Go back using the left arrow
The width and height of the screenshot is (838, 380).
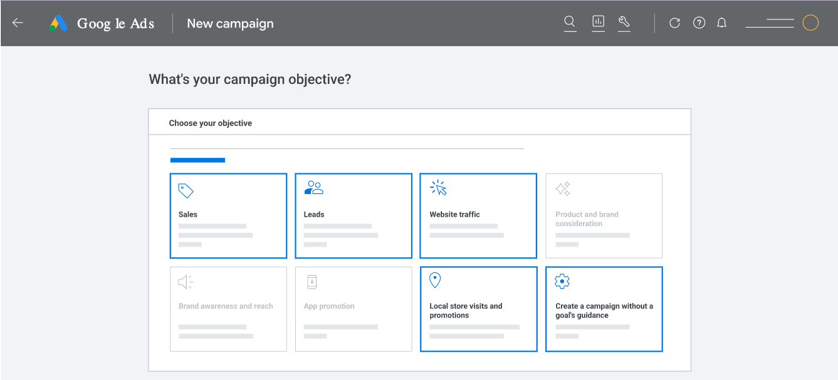pos(18,23)
